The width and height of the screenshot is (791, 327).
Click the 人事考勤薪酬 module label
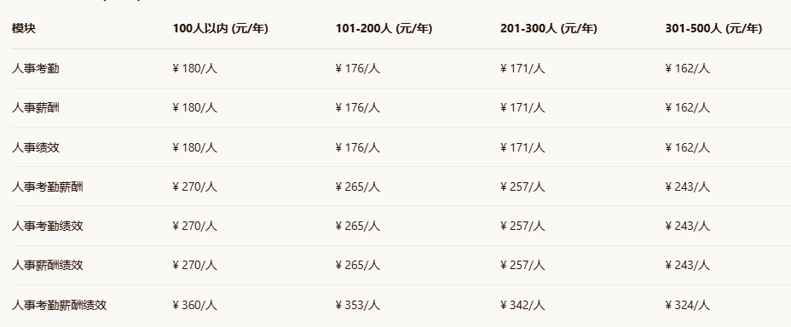click(x=48, y=187)
